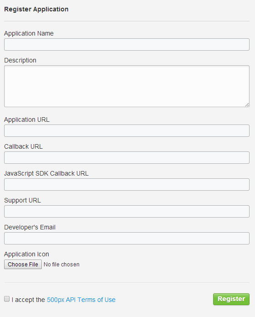Viewport: 255px width, 317px height.
Task: Select the Developer's Email input field
Action: (x=127, y=239)
